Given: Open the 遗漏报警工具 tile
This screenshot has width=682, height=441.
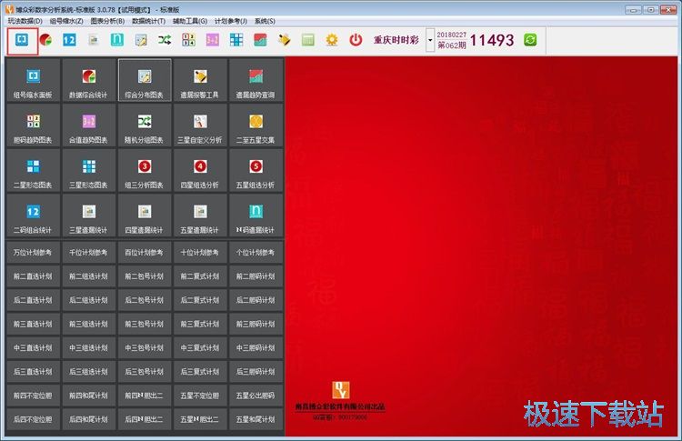Looking at the screenshot, I should (200, 80).
